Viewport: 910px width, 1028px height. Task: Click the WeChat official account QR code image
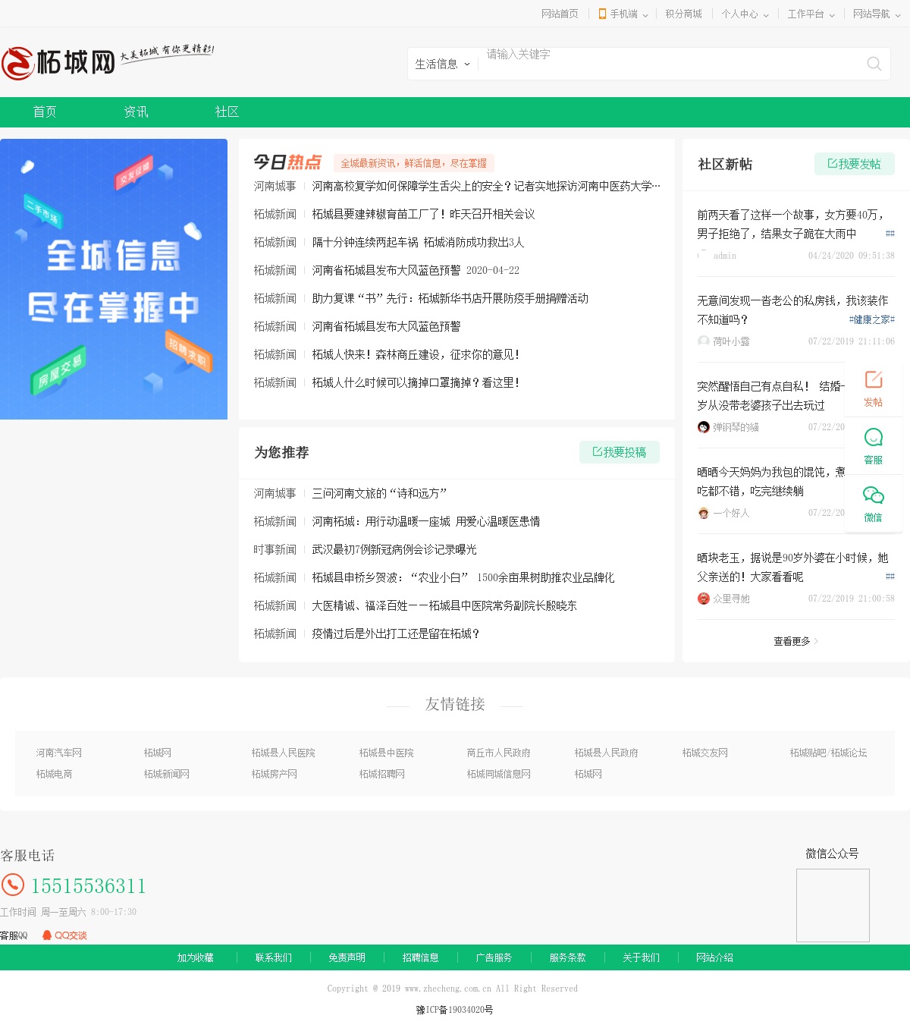(x=833, y=905)
